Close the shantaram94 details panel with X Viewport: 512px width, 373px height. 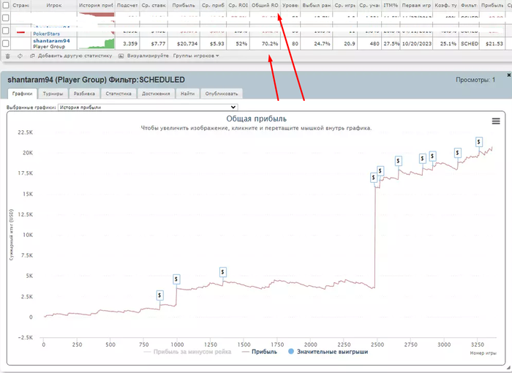(509, 75)
